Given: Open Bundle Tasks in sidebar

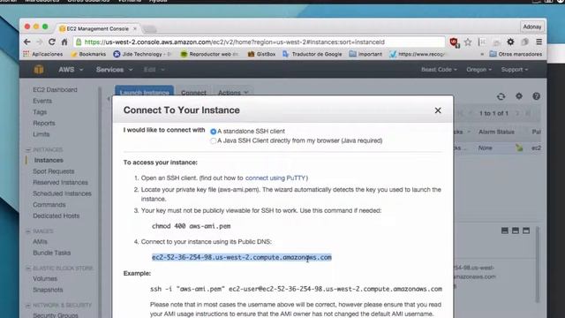Looking at the screenshot, I should (51, 254).
